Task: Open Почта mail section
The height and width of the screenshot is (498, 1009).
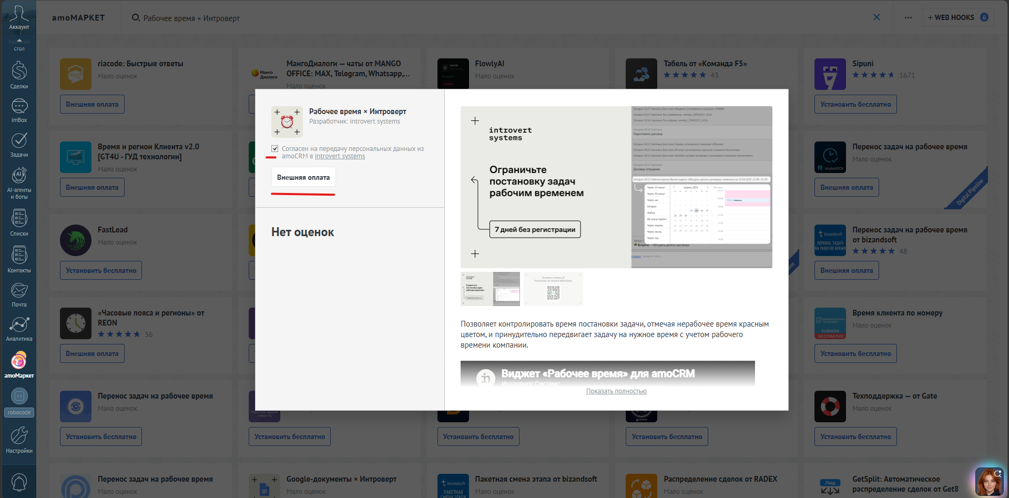Action: [x=19, y=294]
